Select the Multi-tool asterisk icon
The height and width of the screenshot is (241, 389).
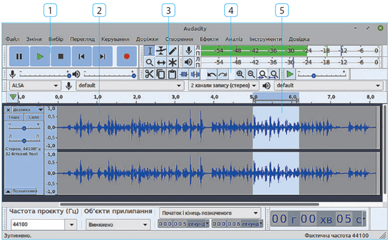tap(173, 62)
